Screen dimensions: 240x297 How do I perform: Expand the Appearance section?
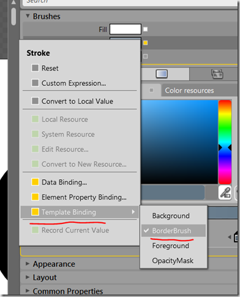point(28,264)
